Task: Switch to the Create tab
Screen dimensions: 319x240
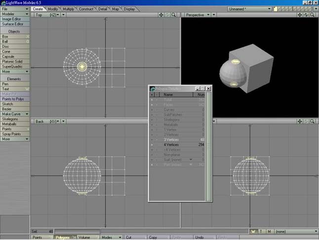Action: coord(38,9)
